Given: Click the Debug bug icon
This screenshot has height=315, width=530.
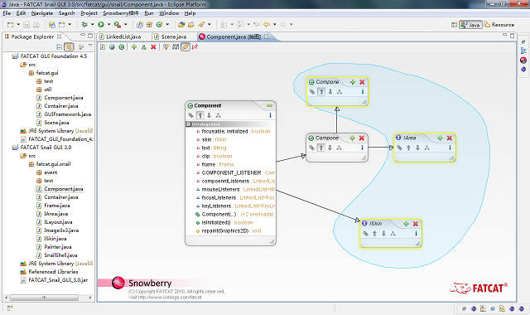Looking at the screenshot, I should [84, 24].
